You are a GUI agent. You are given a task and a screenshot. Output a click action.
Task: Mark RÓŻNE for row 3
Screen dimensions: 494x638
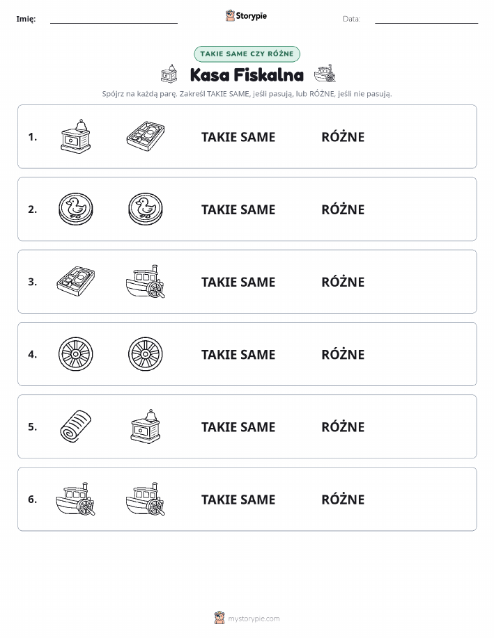(x=343, y=281)
